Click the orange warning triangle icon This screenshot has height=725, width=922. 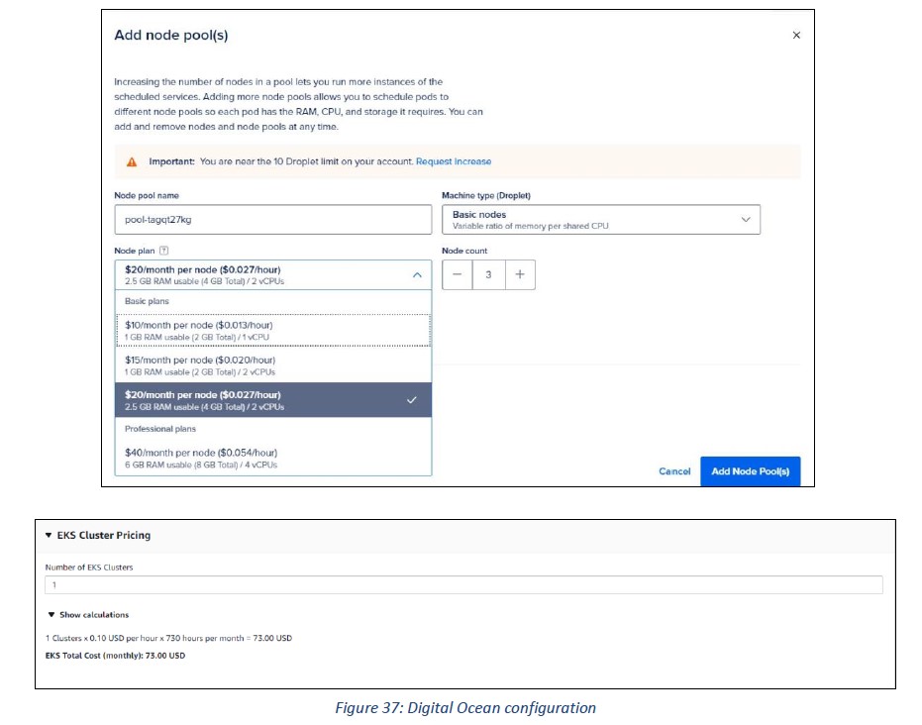point(132,161)
